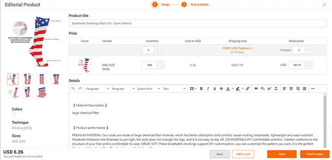Change FIRST LINE Express shipping method
Viewport: 332px width, 160px height.
click(237, 48)
